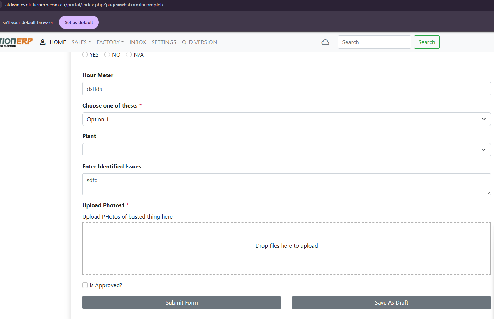Click the user profile icon beside HOME
The image size is (494, 319).
pyautogui.click(x=42, y=42)
